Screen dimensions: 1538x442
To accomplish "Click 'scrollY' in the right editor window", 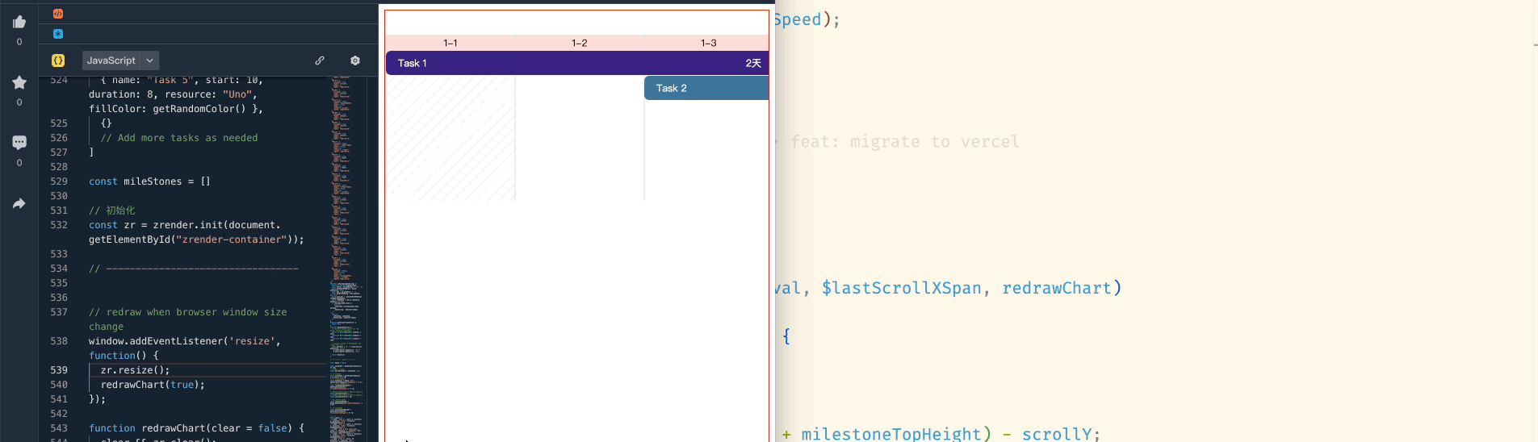I will [x=1056, y=434].
